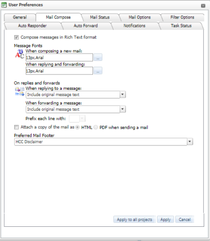210x241 pixels.
Task: Click the Cancel button
Action: tap(185, 219)
